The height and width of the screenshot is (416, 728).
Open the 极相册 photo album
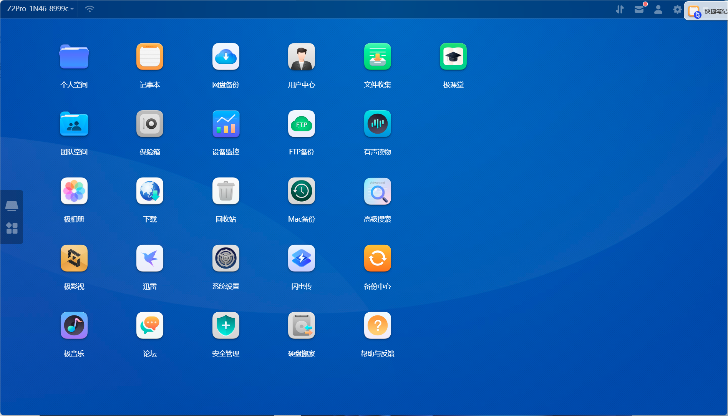point(74,191)
